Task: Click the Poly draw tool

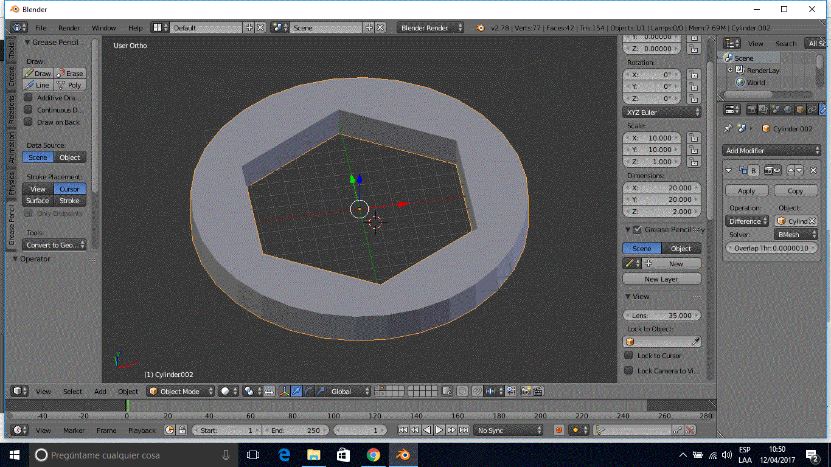Action: click(x=70, y=85)
